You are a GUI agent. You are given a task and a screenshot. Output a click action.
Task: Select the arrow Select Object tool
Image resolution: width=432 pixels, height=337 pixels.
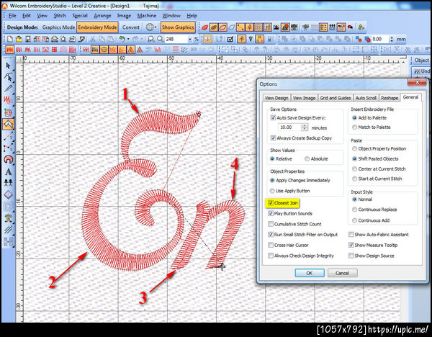pos(8,66)
